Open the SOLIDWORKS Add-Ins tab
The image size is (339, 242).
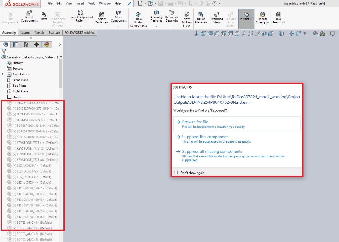click(79, 32)
